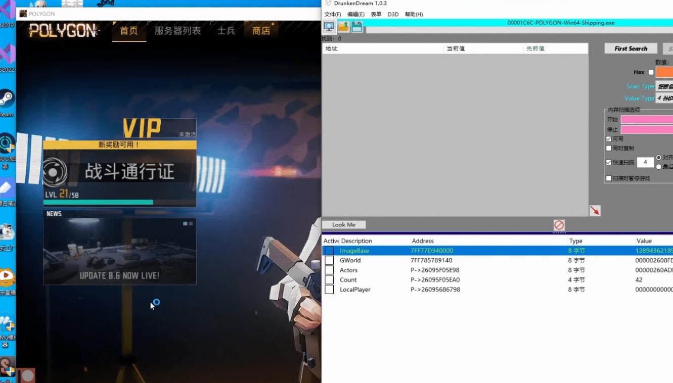
Task: Click the orange value input field
Action: [664, 72]
